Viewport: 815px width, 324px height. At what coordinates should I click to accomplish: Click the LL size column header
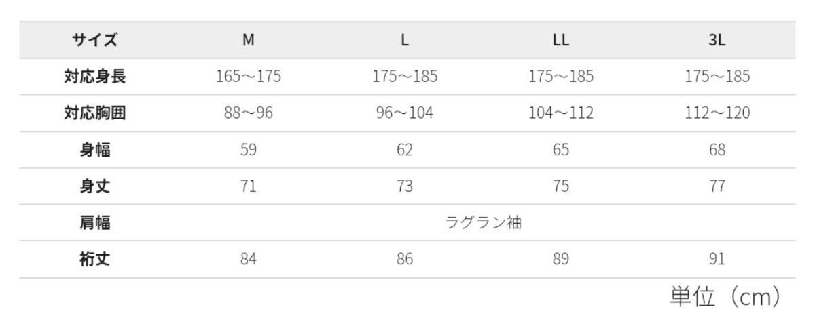(x=561, y=40)
